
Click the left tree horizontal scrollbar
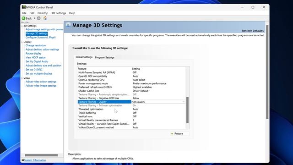pos(41,155)
